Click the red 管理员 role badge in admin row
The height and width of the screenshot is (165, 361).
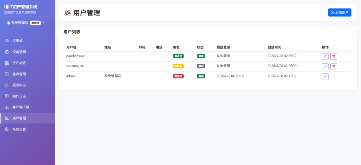tap(178, 76)
